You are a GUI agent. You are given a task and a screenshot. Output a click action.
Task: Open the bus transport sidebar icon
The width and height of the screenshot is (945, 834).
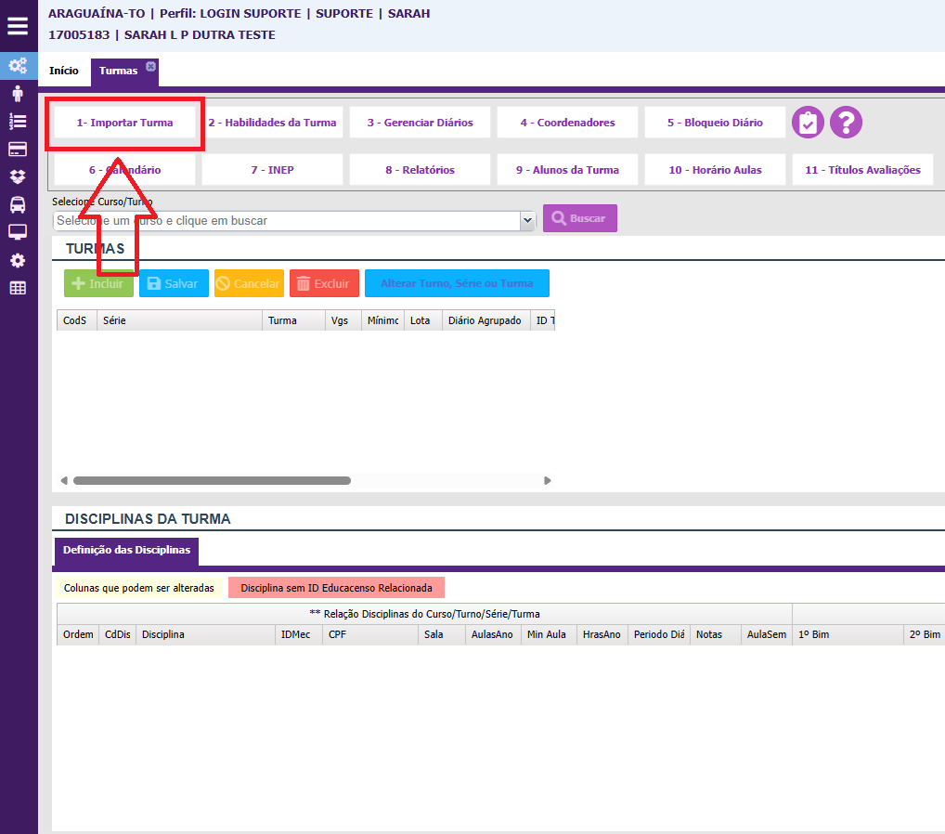click(18, 205)
